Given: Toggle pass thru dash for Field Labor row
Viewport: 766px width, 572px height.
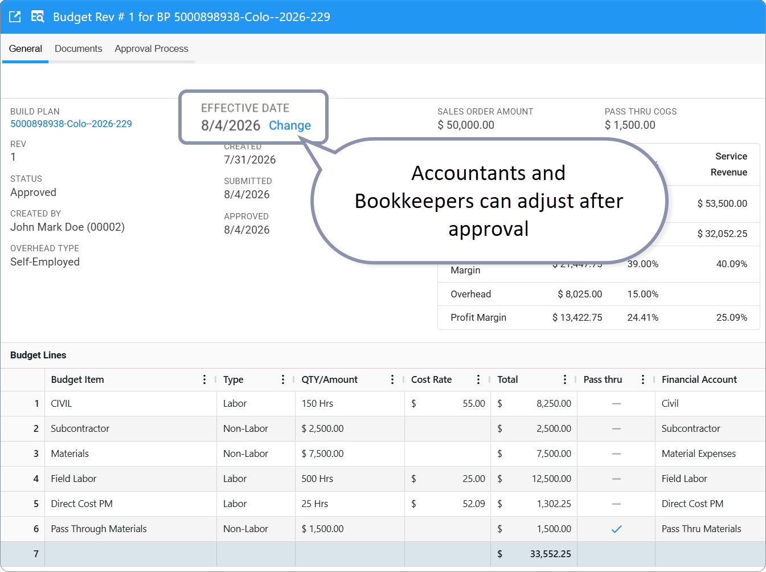Looking at the screenshot, I should coord(616,479).
